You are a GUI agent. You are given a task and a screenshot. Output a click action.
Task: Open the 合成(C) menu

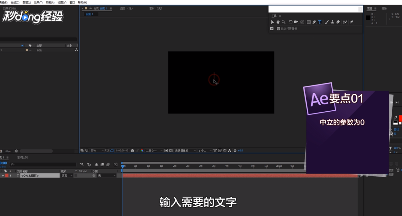pyautogui.click(x=15, y=2)
